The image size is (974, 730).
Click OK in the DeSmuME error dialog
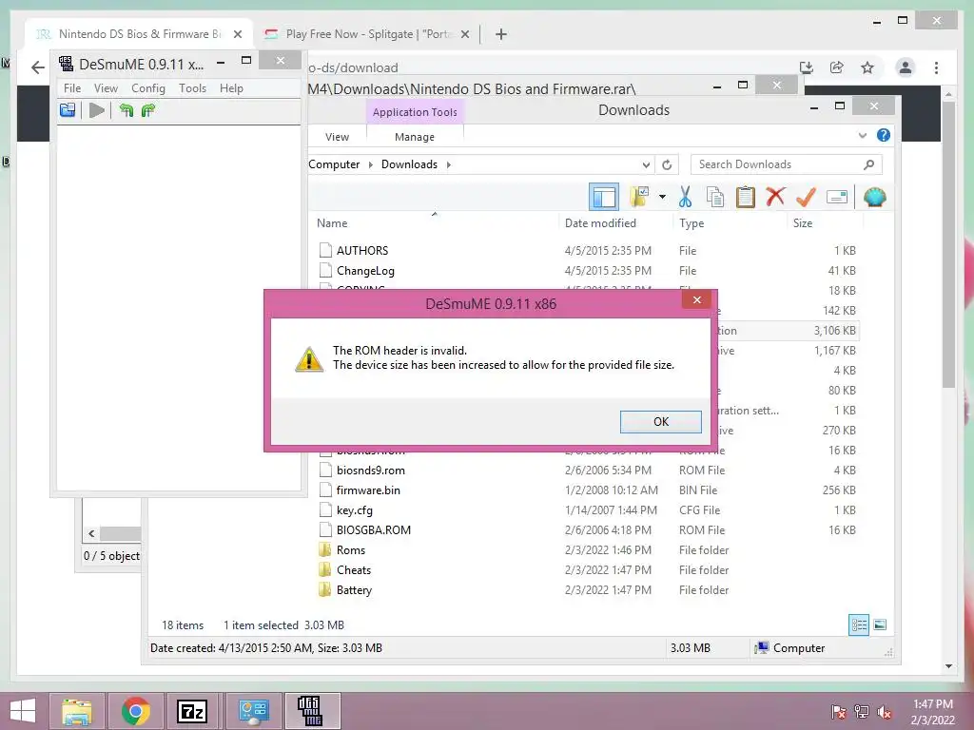pos(660,421)
